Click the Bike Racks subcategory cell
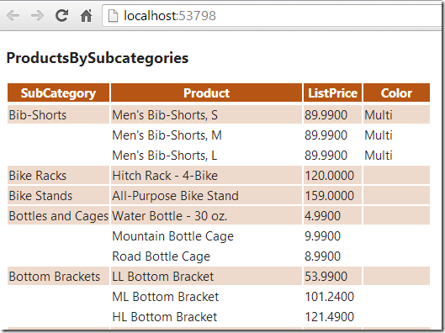 point(58,175)
